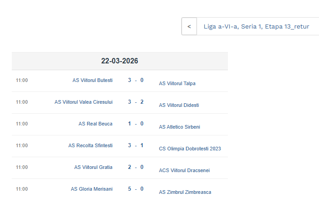Select CS Olimpia Dobrotesti 2023 link

pos(190,149)
